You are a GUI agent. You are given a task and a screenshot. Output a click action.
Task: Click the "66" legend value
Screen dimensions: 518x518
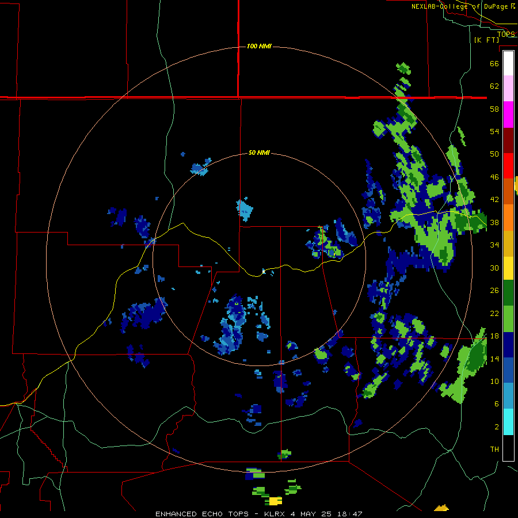point(494,63)
